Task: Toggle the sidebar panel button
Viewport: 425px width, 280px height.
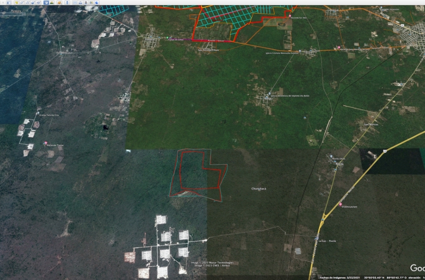Action: pos(9,2)
